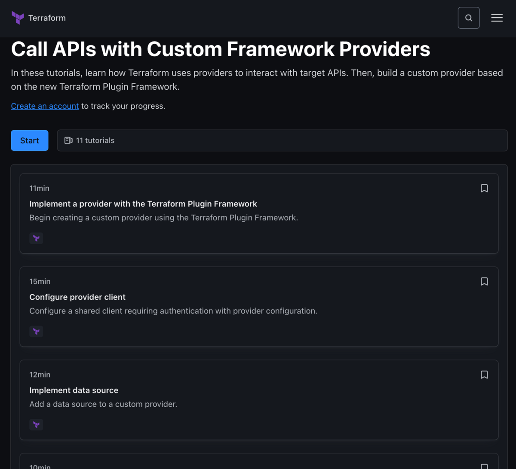Open the hamburger navigation menu
The height and width of the screenshot is (469, 516).
coord(497,18)
